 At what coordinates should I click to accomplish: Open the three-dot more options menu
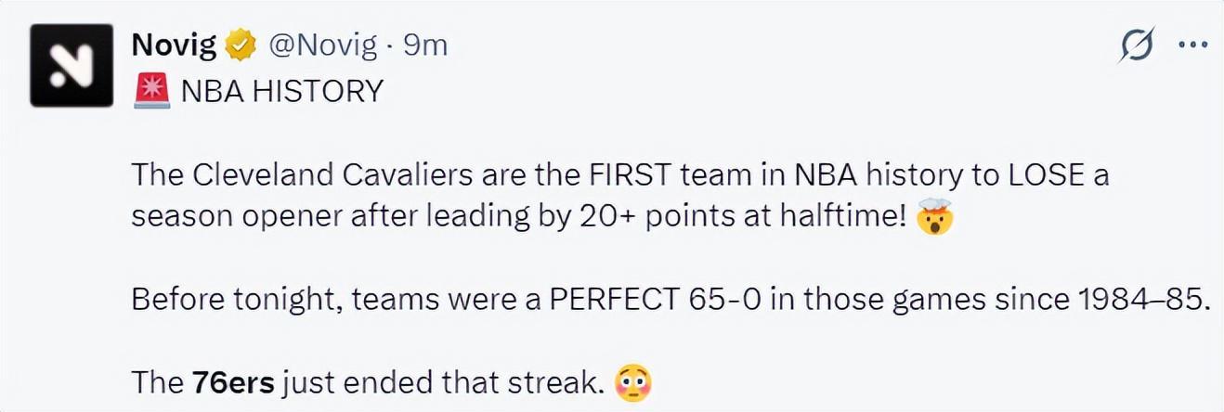click(x=1191, y=45)
